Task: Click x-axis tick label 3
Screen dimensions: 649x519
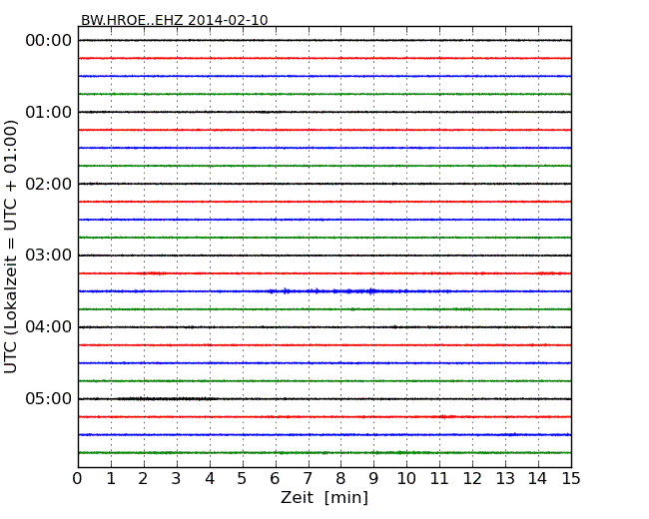Action: [x=177, y=479]
